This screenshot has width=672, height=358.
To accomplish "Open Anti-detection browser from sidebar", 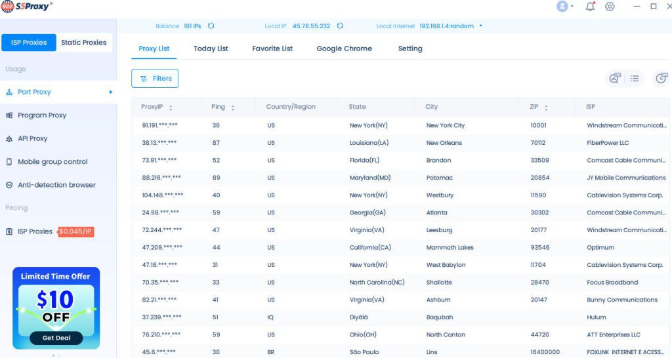I will tap(56, 185).
